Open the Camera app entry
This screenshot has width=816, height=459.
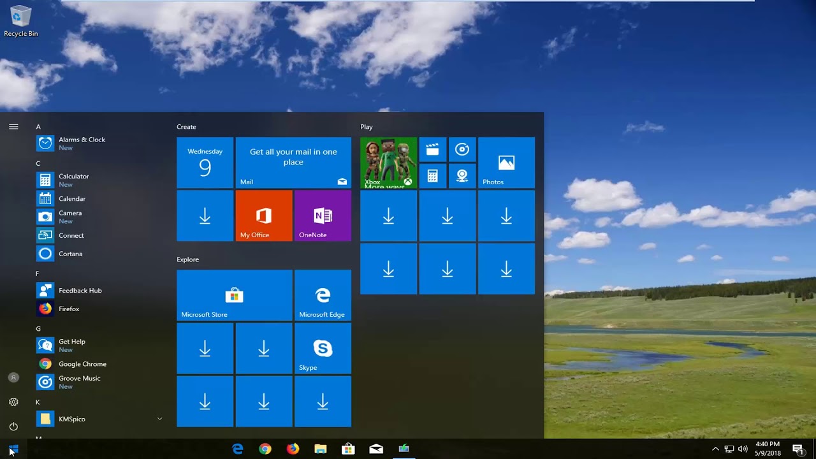click(x=99, y=217)
